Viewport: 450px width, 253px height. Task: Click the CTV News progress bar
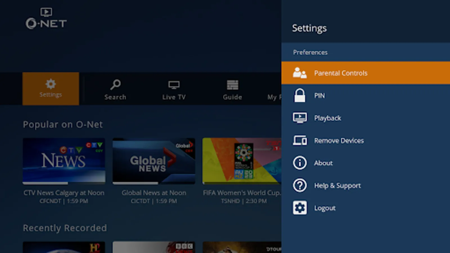[64, 183]
